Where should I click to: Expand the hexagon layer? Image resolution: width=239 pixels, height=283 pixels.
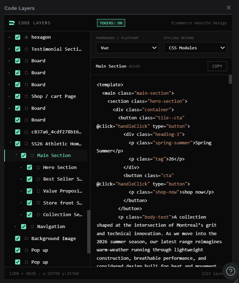(x=9, y=37)
